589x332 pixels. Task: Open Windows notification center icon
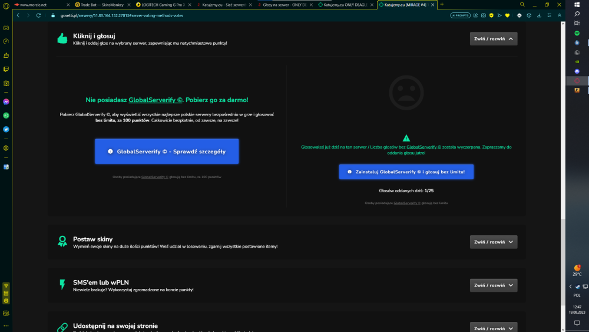click(x=577, y=323)
